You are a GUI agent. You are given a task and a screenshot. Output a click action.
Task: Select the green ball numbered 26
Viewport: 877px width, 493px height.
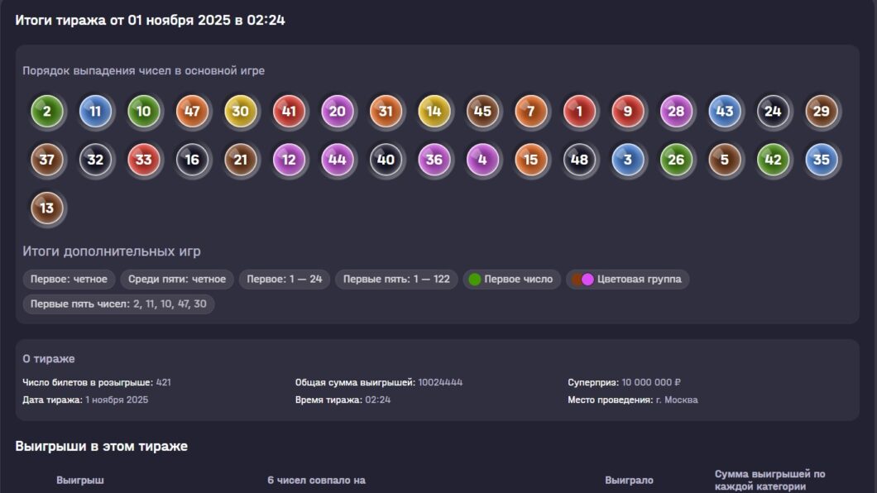click(x=676, y=160)
